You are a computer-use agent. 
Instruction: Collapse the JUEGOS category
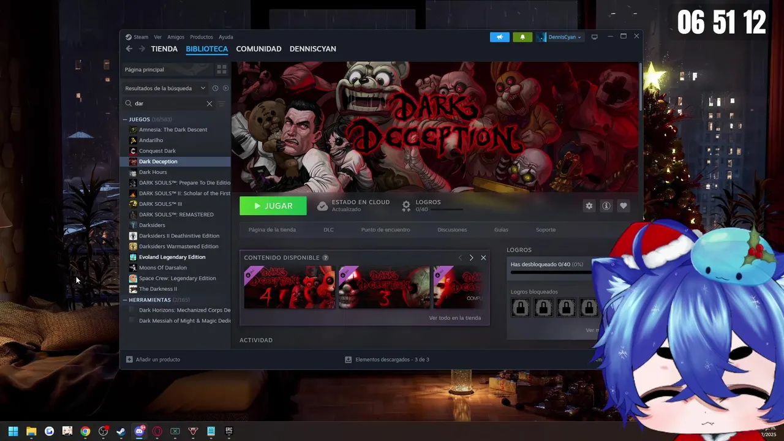click(x=125, y=119)
